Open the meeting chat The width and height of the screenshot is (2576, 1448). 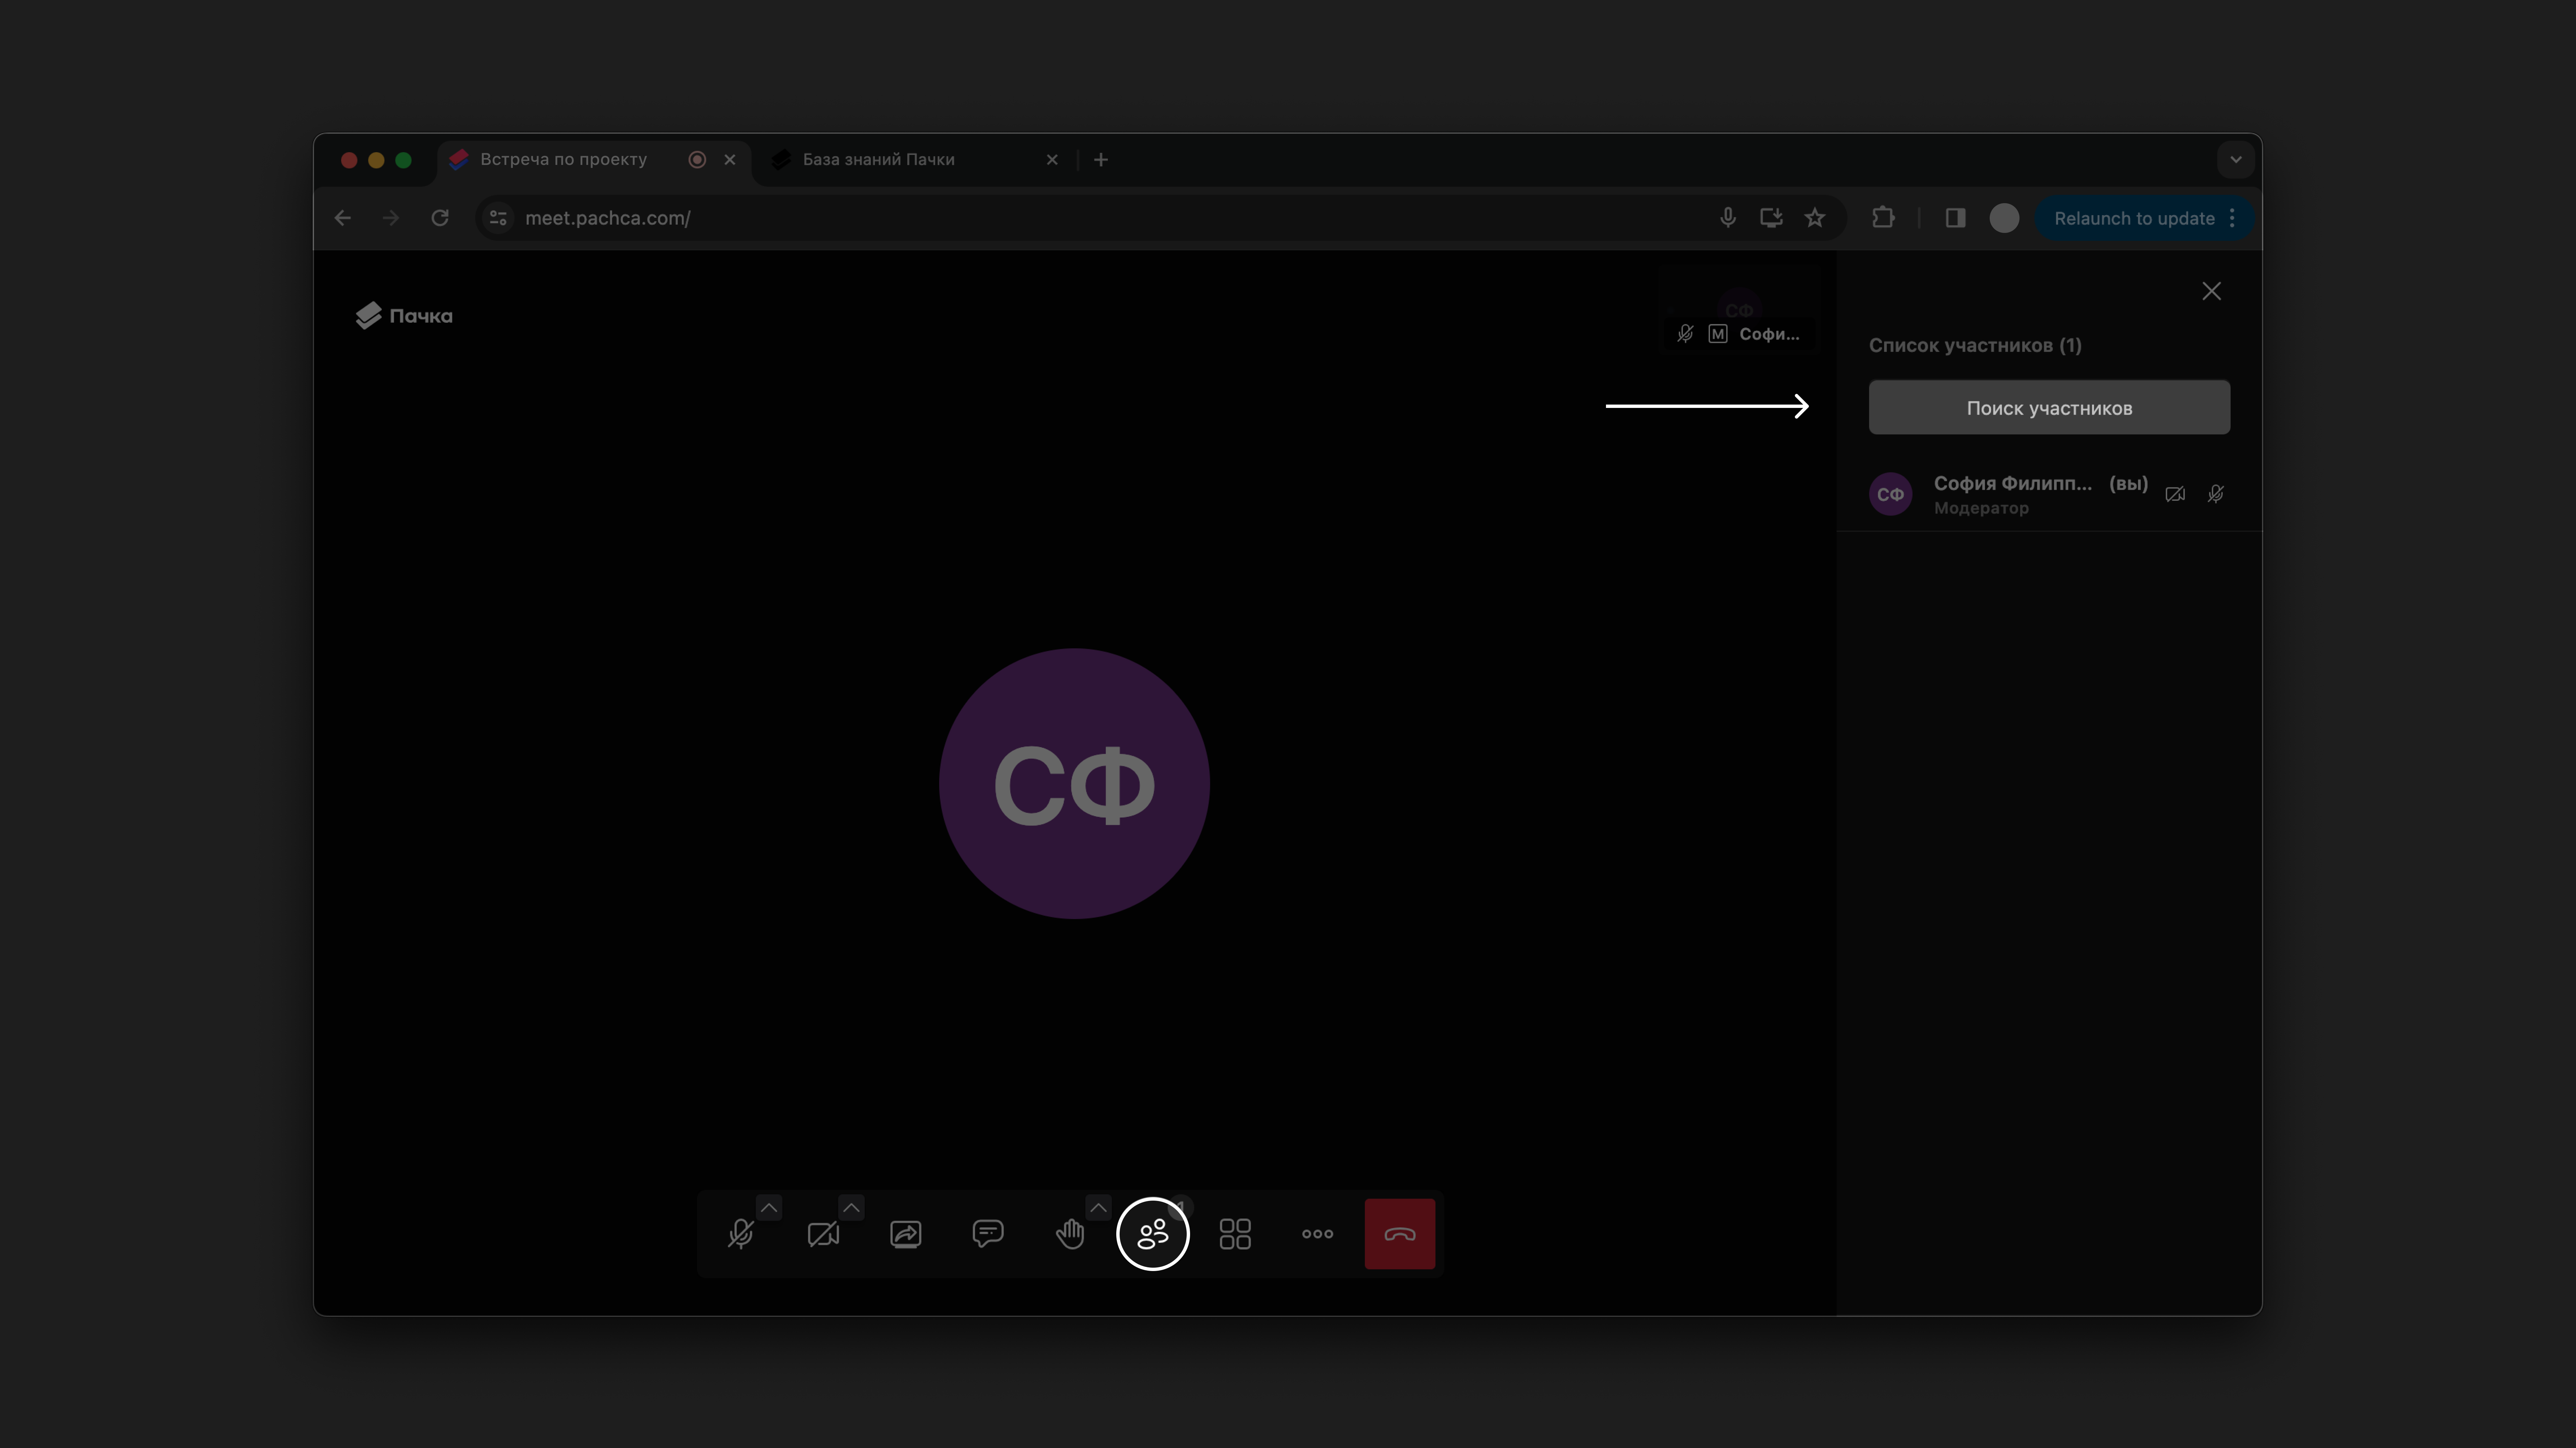click(x=987, y=1234)
